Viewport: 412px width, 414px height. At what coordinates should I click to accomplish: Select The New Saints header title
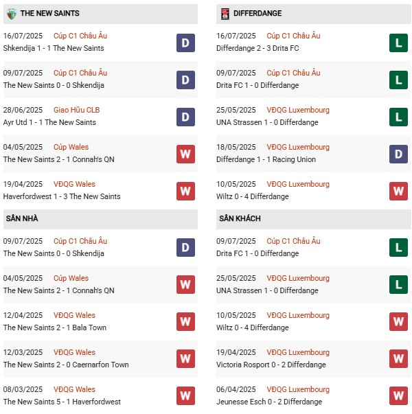coord(49,13)
